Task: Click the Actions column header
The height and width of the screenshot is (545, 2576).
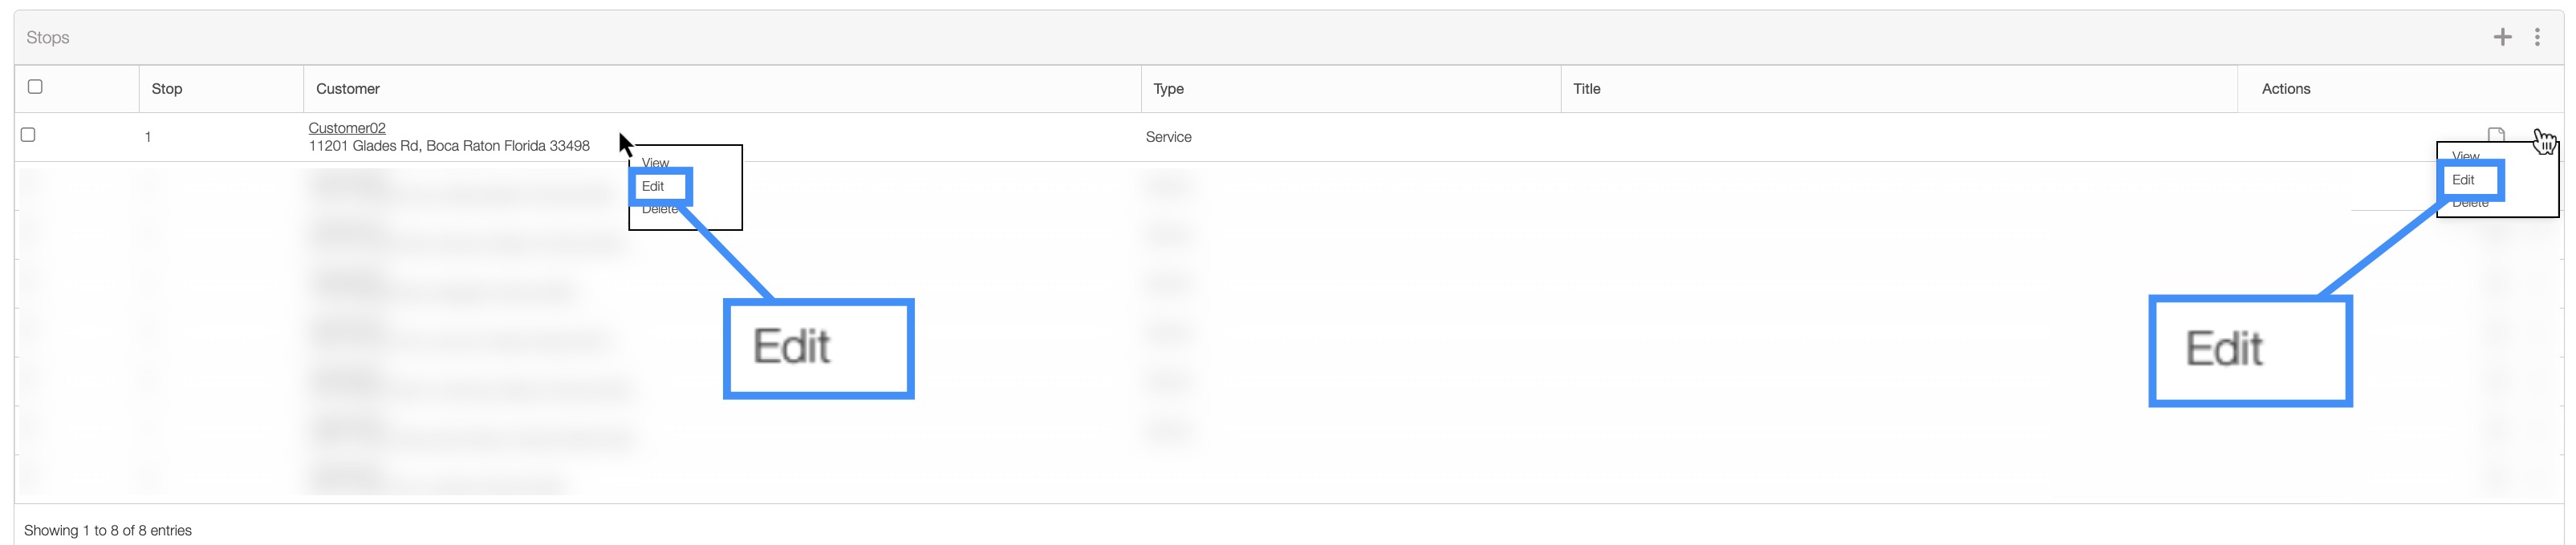Action: (x=2285, y=89)
